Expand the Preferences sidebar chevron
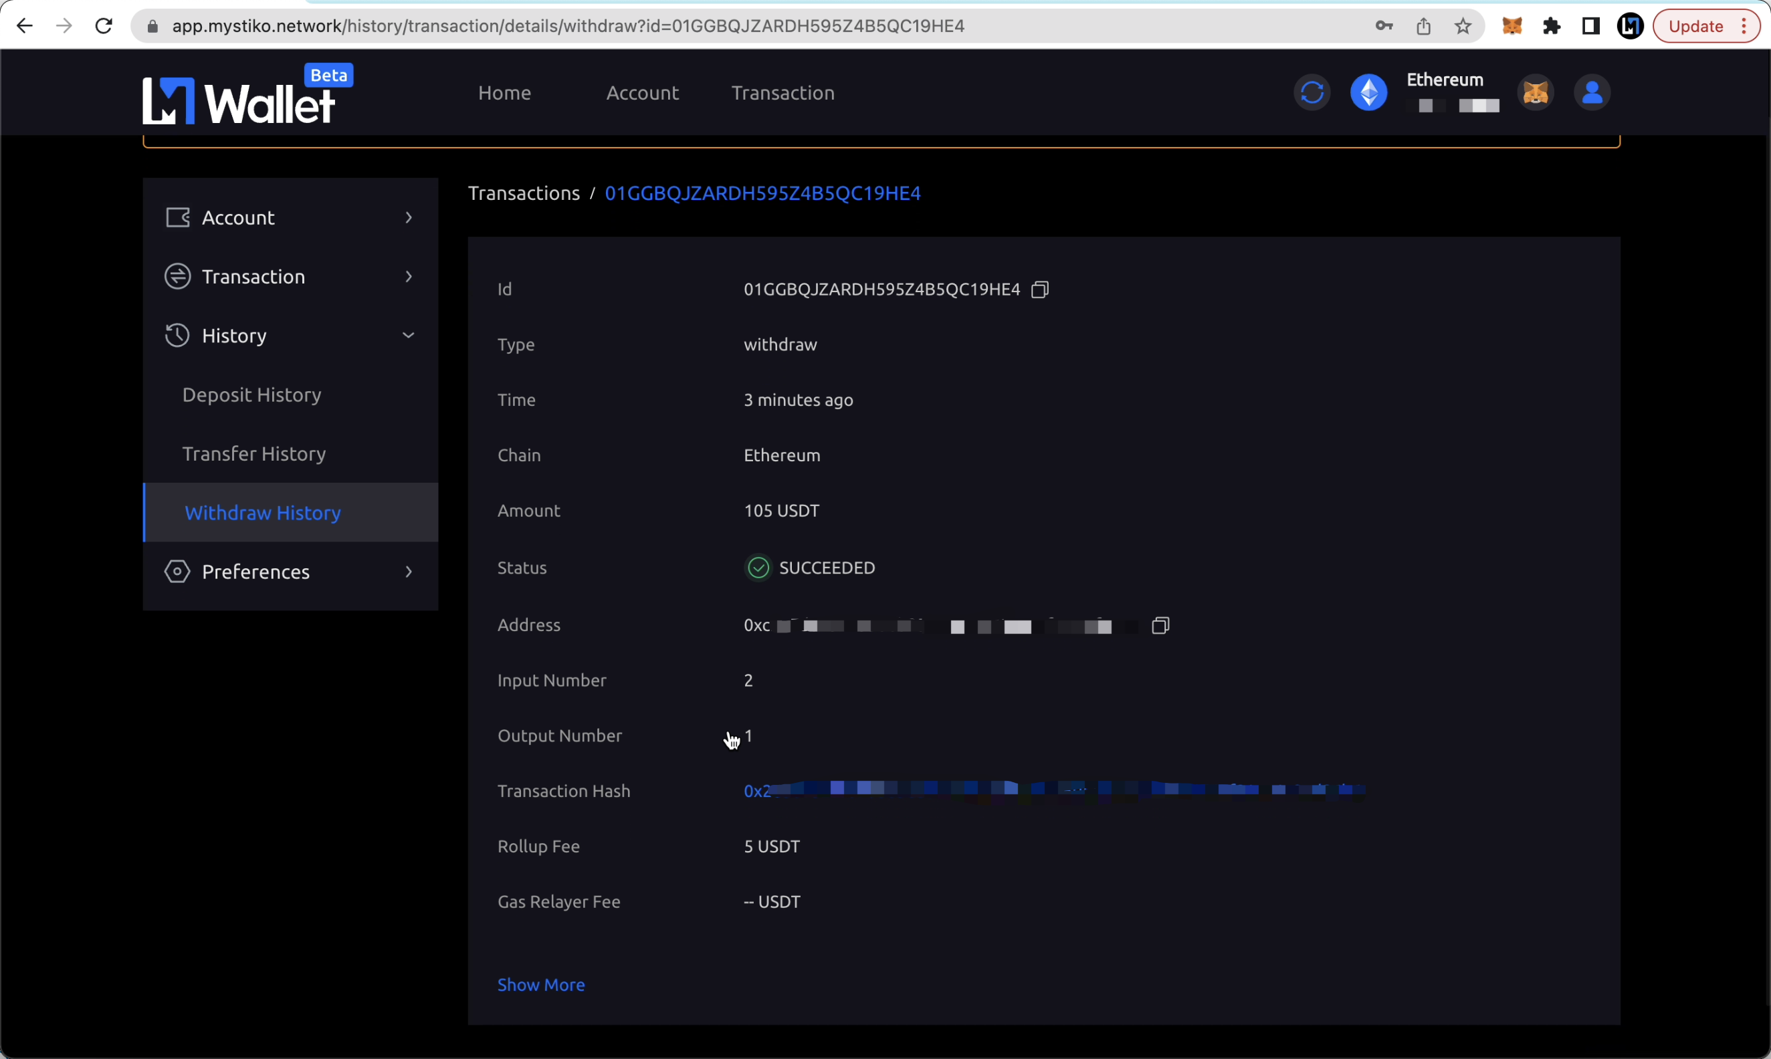This screenshot has width=1771, height=1059. 409,572
